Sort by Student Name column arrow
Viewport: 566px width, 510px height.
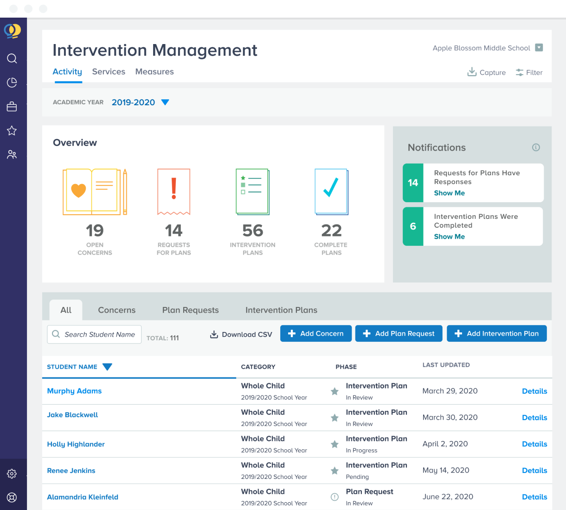[107, 367]
